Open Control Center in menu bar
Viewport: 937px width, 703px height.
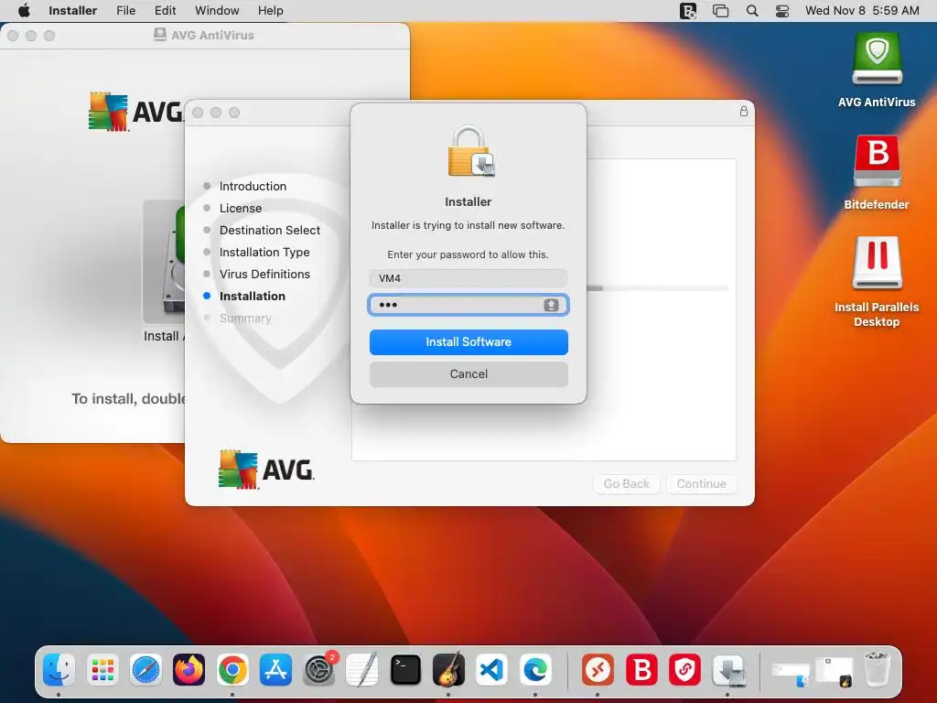click(782, 10)
